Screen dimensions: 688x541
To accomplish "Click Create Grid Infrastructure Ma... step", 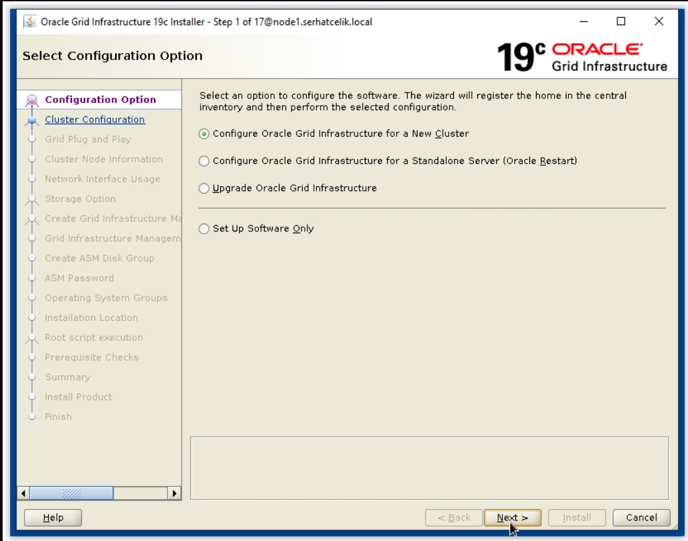I will (113, 219).
